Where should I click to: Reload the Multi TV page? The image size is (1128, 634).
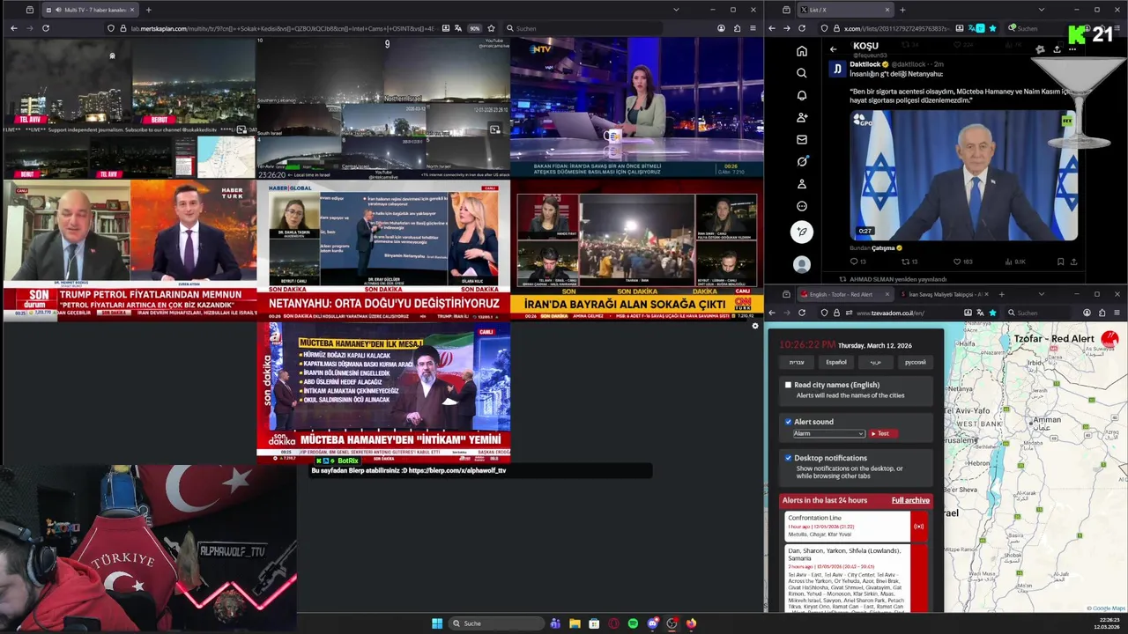46,28
